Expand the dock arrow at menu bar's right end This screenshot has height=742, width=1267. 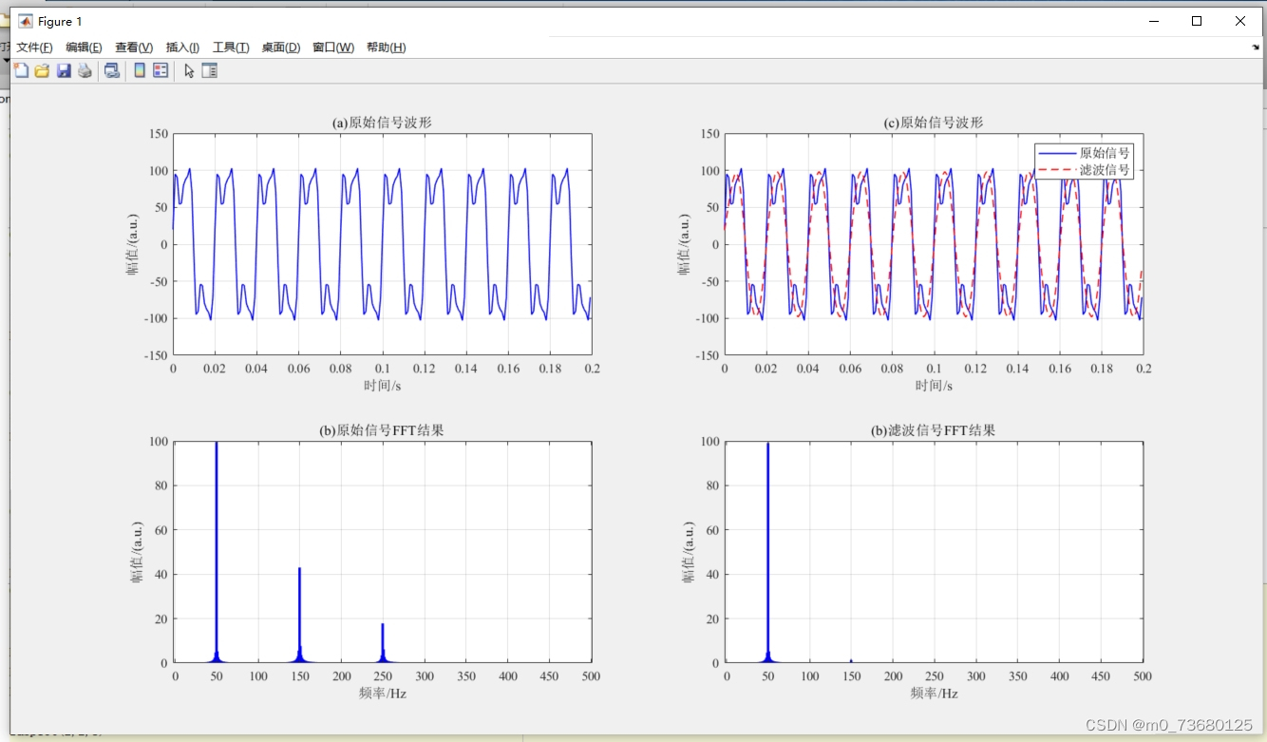click(x=1255, y=47)
